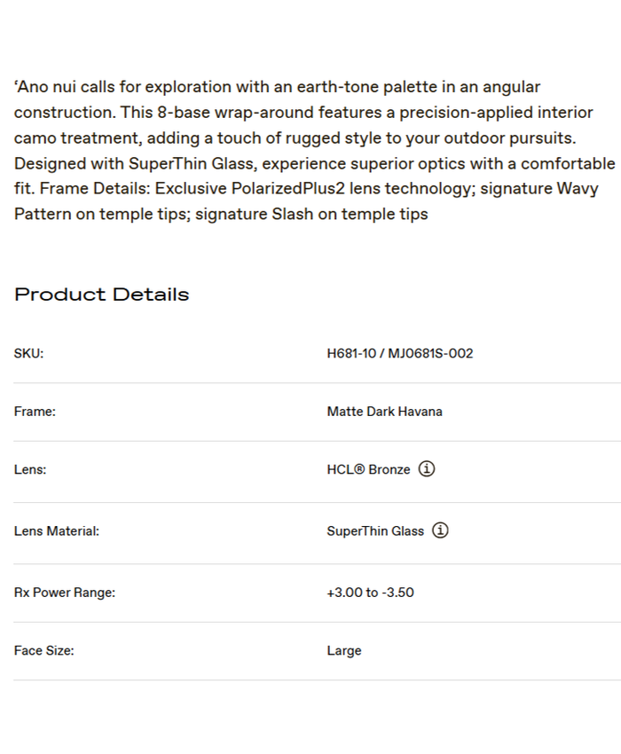Select the Large face size value
The image size is (621, 754).
(344, 650)
